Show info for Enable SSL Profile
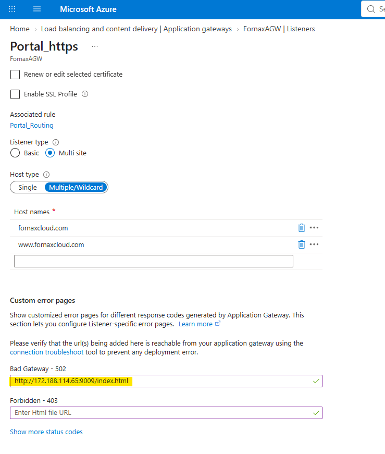The image size is (385, 454). (85, 94)
